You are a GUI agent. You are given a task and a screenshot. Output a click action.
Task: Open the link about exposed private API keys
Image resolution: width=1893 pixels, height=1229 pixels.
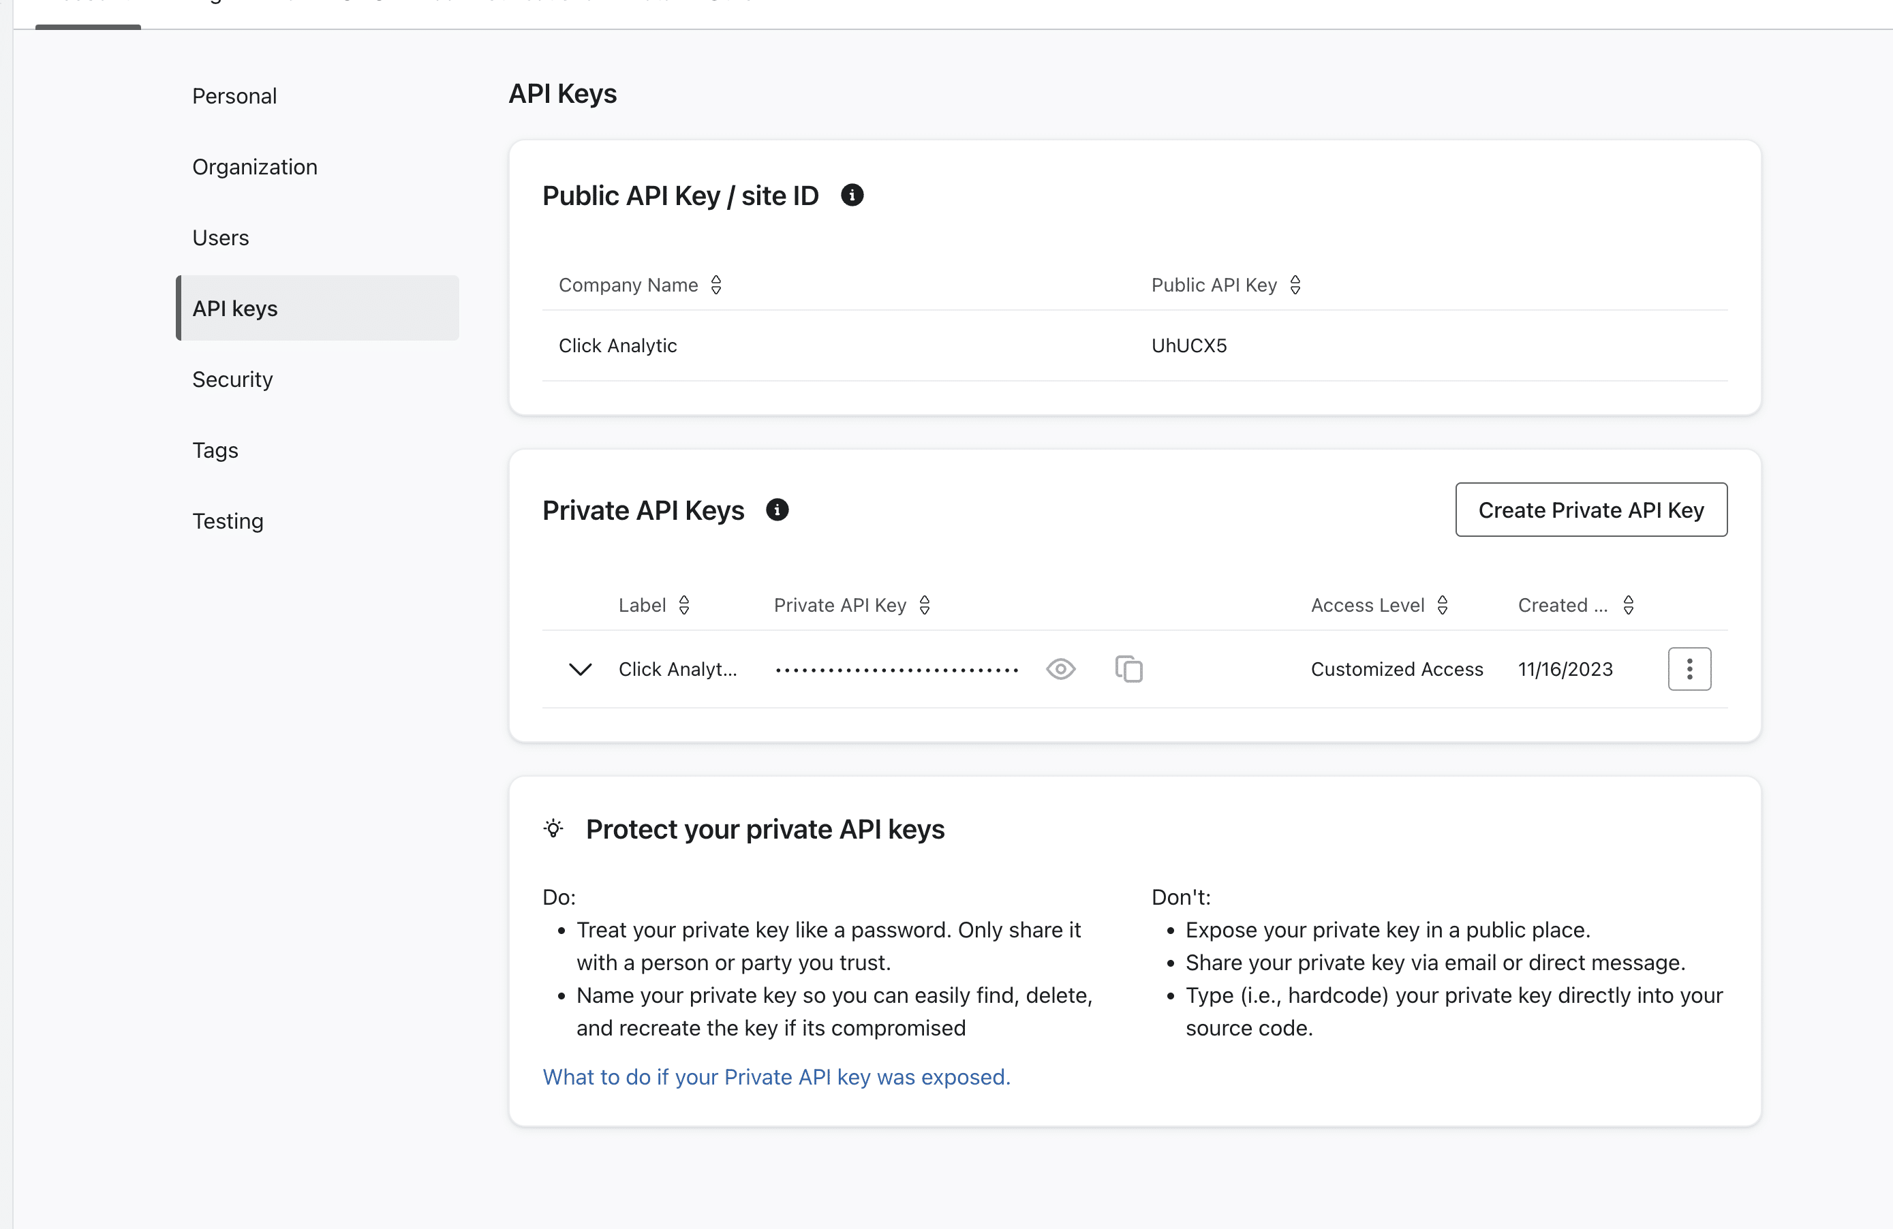coord(777,1076)
